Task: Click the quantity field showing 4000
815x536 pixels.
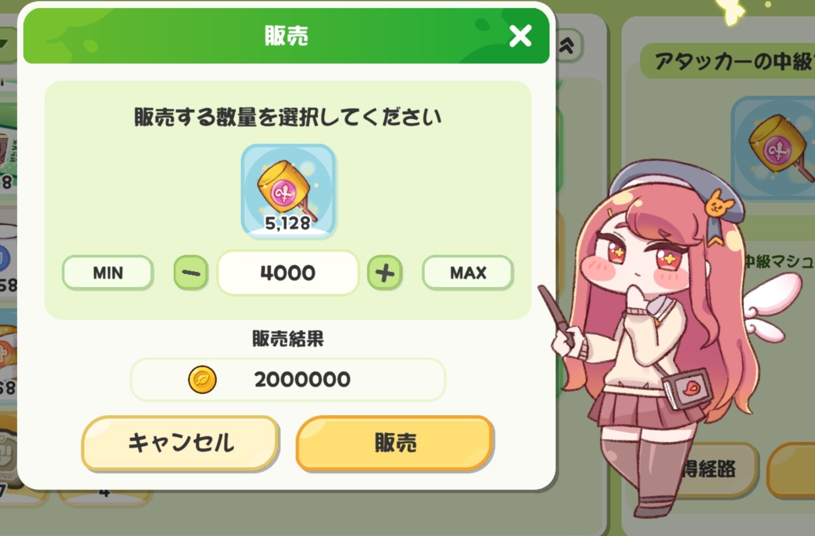Action: (288, 273)
